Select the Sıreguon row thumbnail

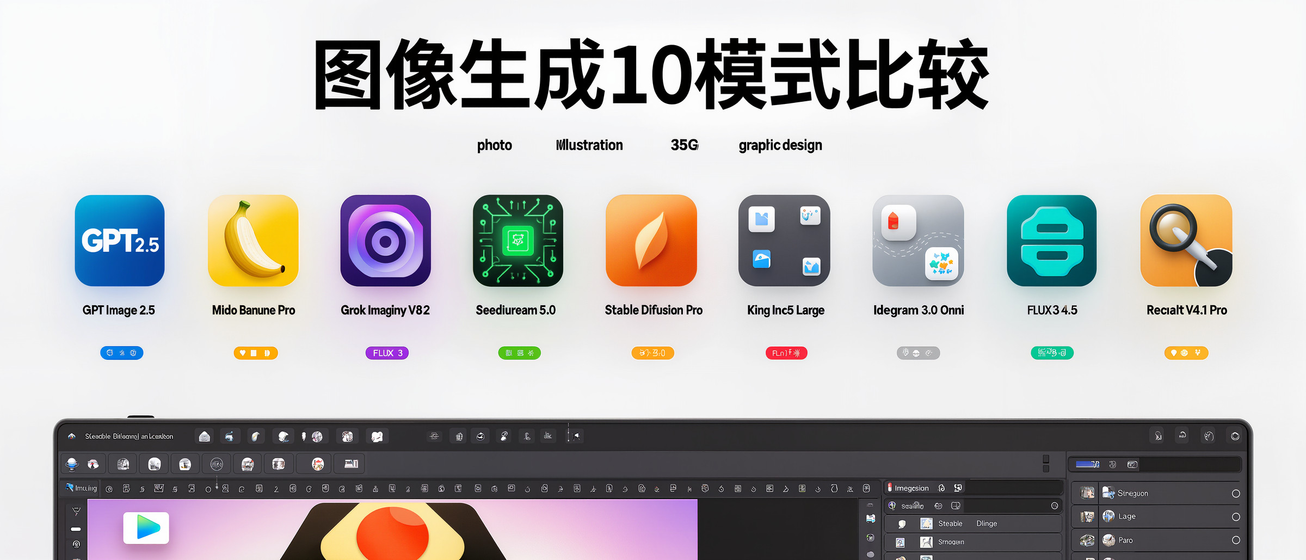coord(1087,493)
